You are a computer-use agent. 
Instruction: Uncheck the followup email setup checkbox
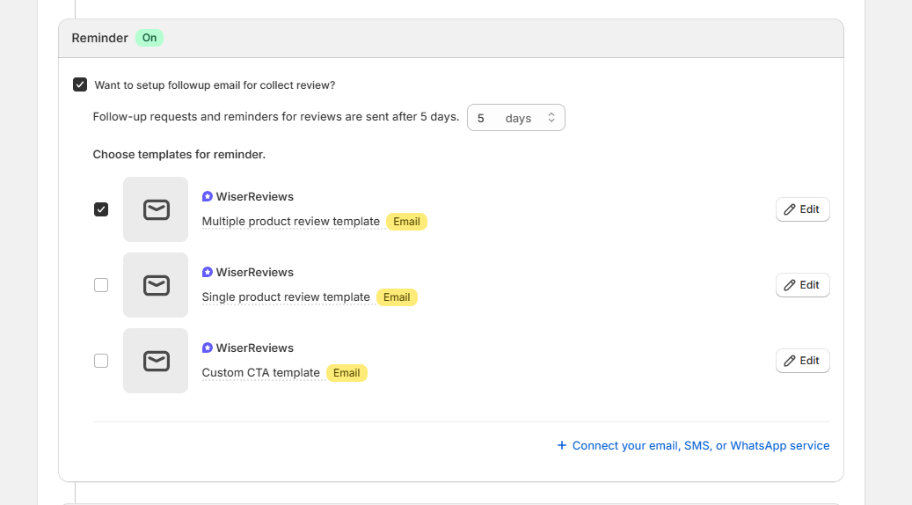click(x=80, y=85)
